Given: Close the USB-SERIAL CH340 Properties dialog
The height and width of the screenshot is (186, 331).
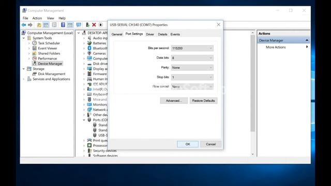Looking at the screenshot, I should pos(218,25).
